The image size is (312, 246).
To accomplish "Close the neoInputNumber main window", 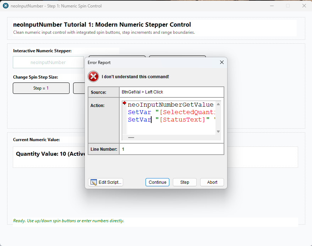I will 304,6.
